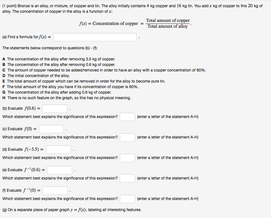
Task: Click the inverse f(0) value input field
Action: coord(55,191)
